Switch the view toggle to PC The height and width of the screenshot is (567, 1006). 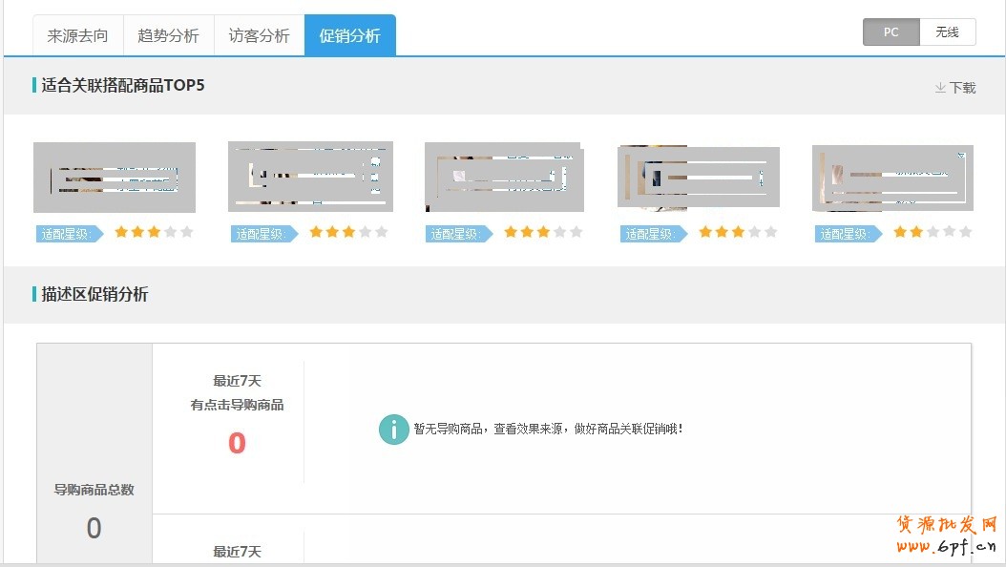click(x=891, y=31)
